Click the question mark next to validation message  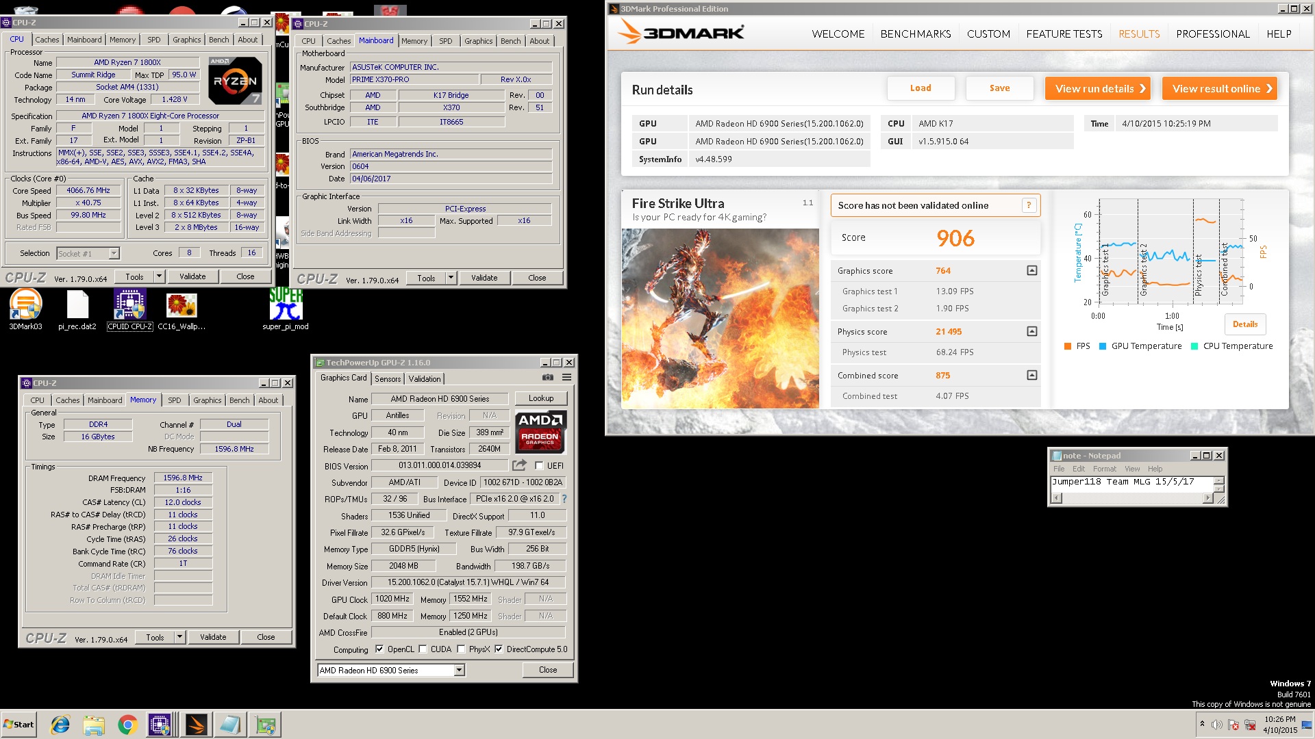tap(1028, 205)
